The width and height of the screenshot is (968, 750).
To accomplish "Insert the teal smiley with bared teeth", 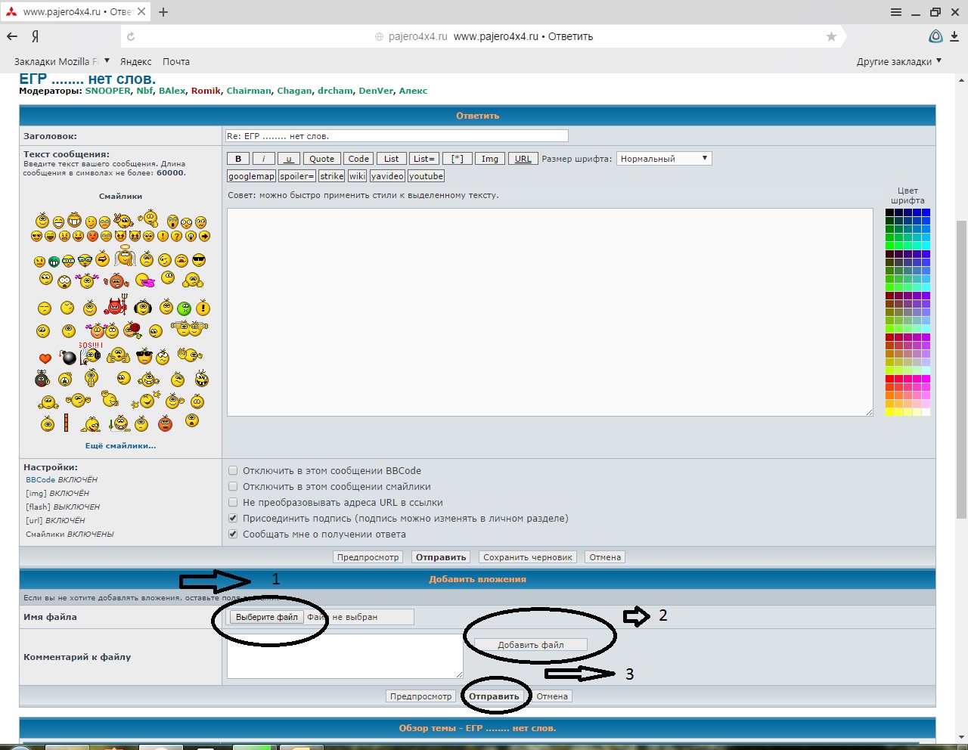I will pos(54,262).
